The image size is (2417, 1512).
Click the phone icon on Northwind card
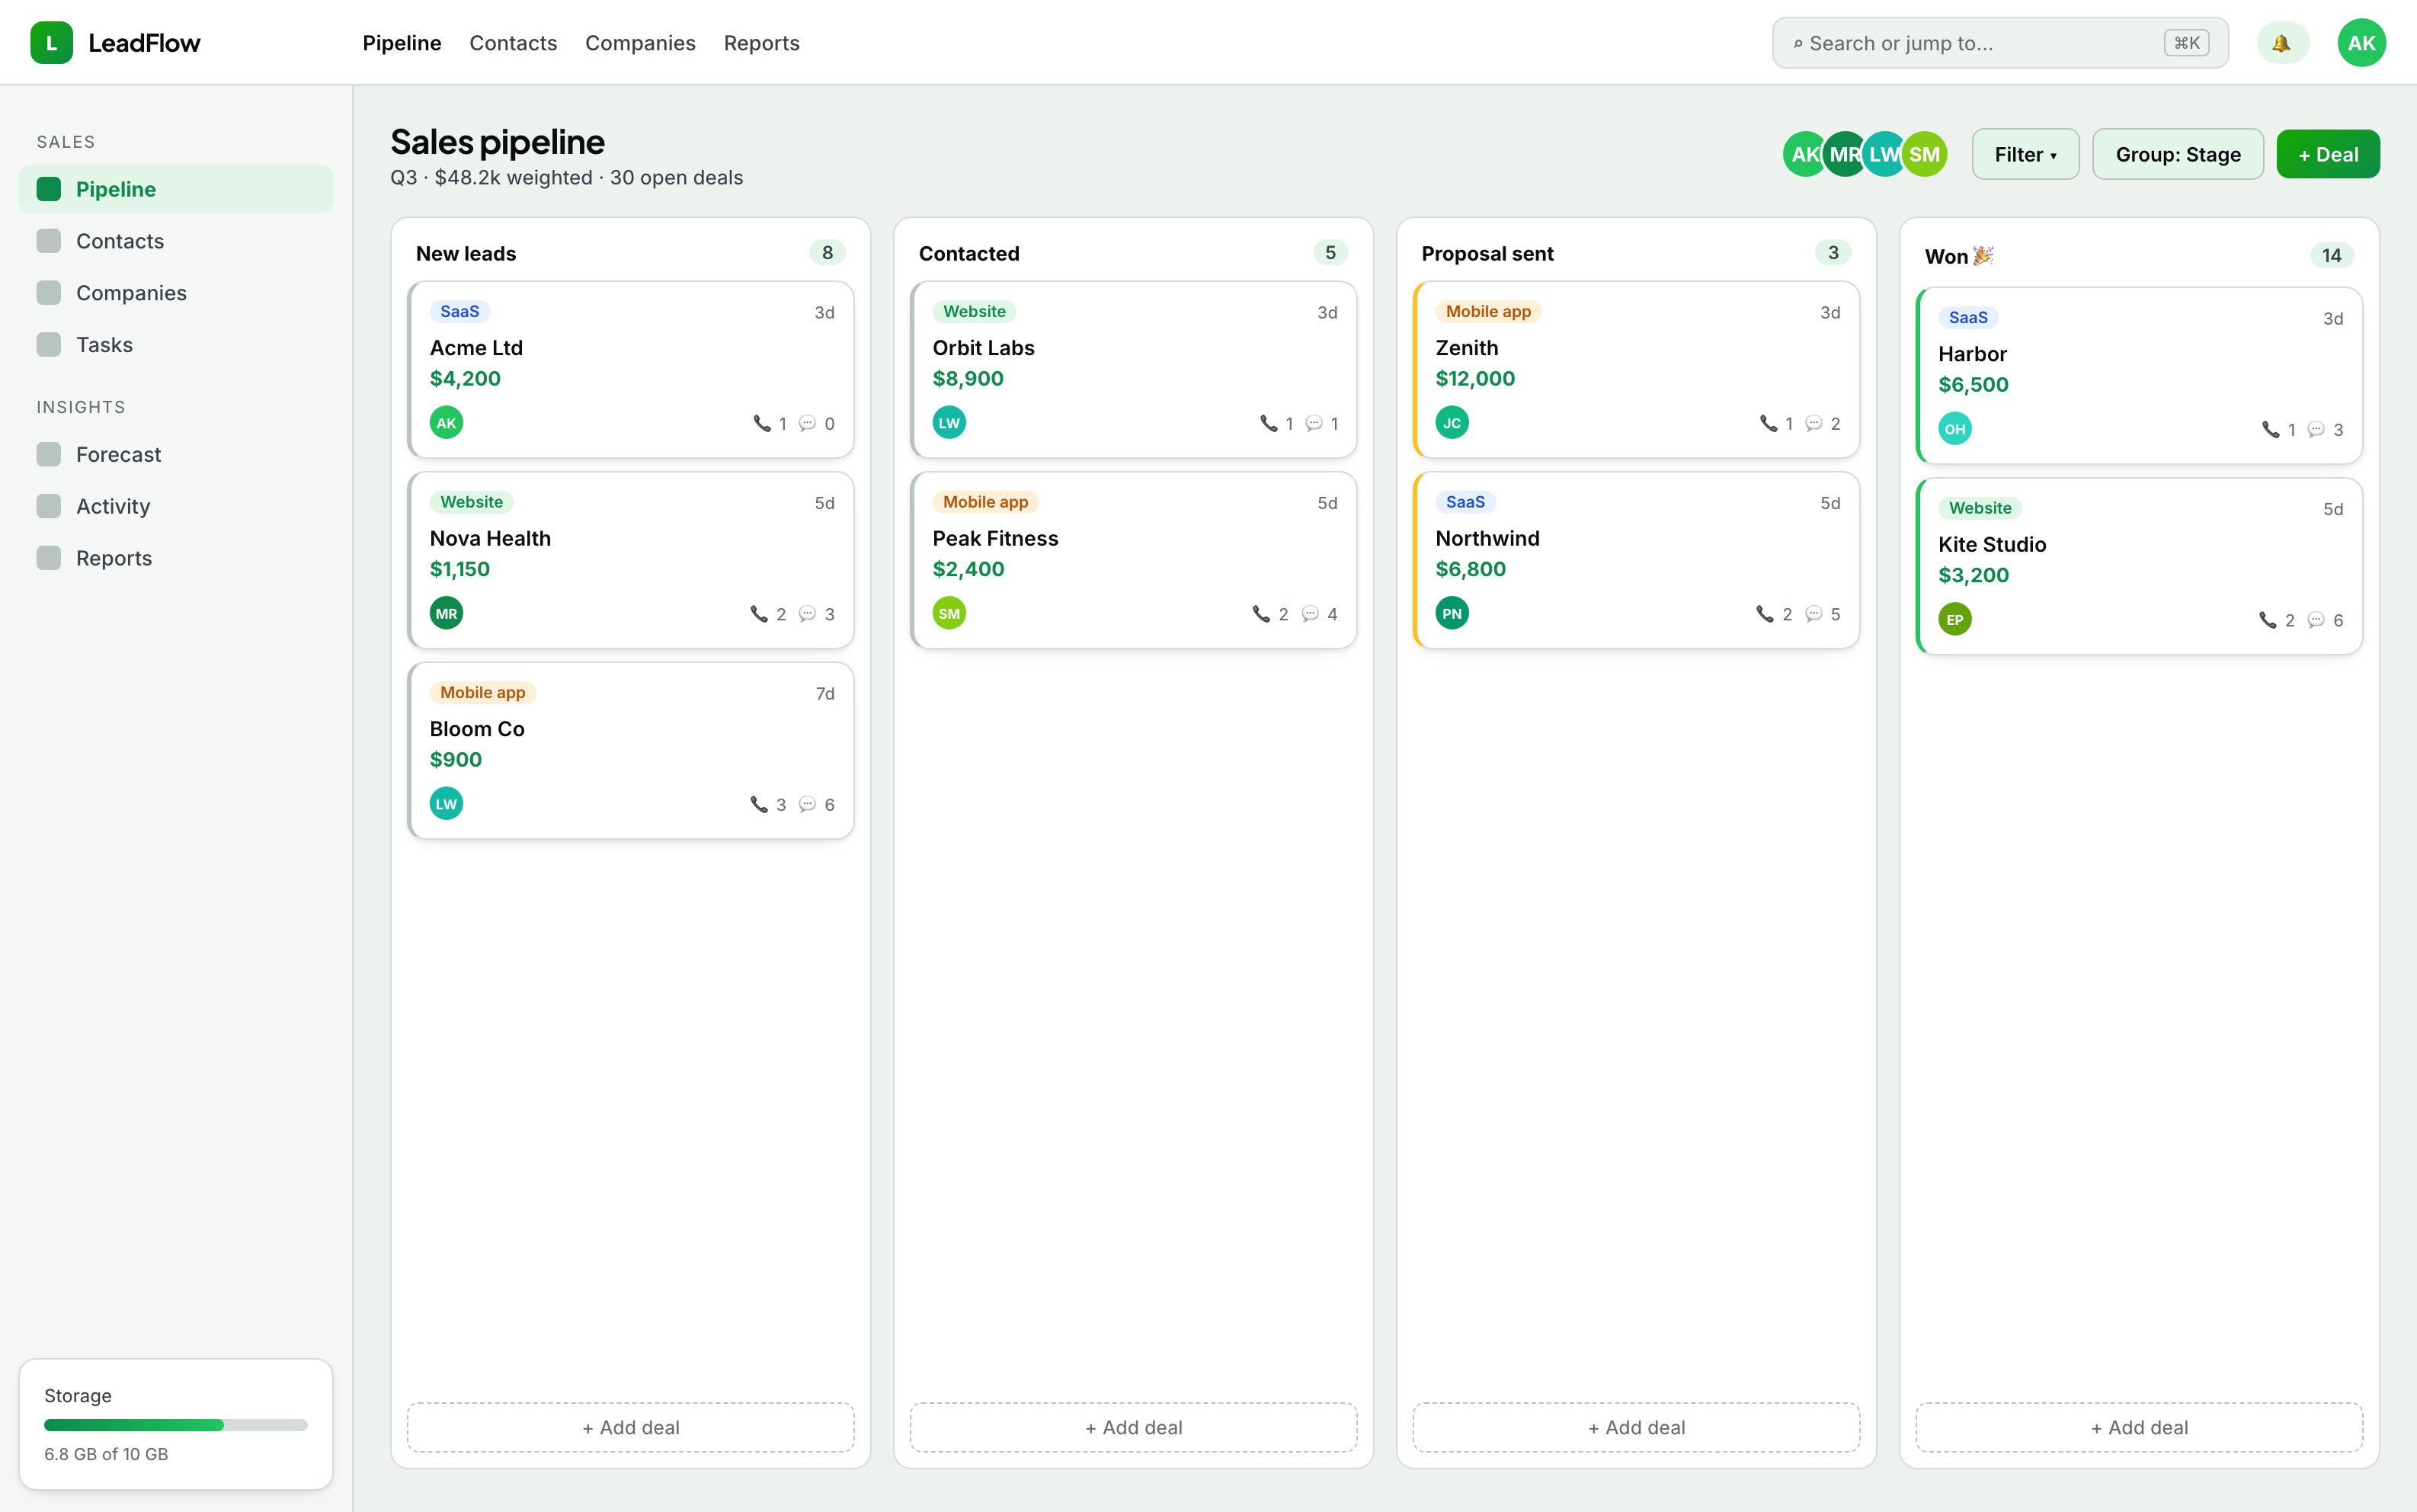pyautogui.click(x=1766, y=614)
